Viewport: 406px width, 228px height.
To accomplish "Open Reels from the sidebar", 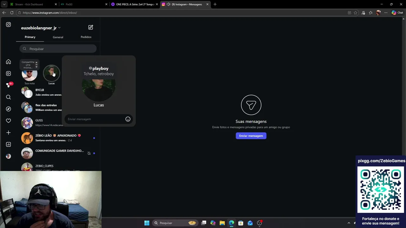I will [9, 73].
